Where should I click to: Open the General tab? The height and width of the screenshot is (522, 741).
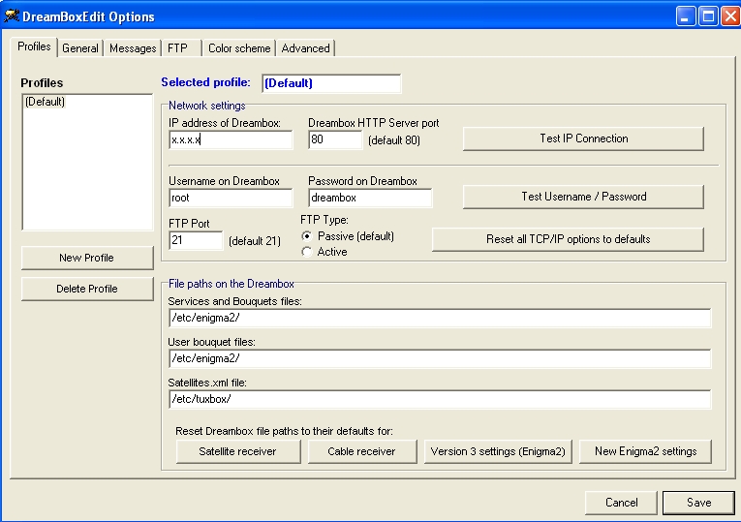(79, 48)
